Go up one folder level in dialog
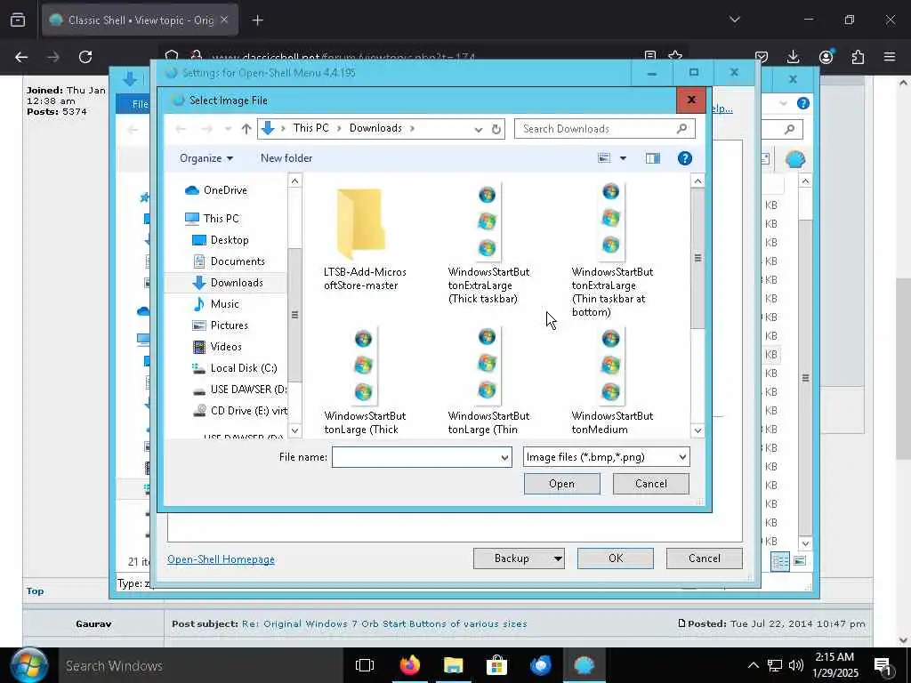Screen dimensions: 911x683 [246, 129]
